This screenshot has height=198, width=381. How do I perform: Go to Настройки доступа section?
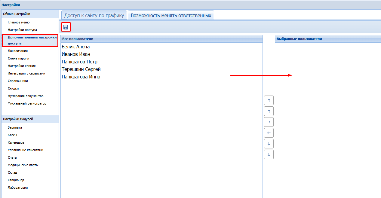click(x=22, y=30)
